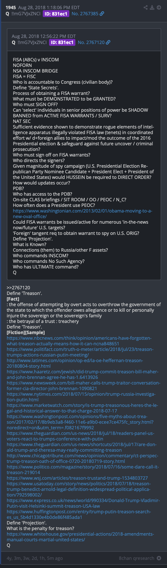Click the >>2767120 reply reference
Screen dimensions: 167x568
pyautogui.click(x=18, y=288)
